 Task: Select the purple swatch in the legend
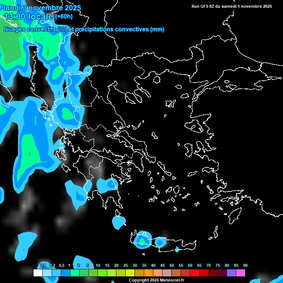click(x=231, y=273)
